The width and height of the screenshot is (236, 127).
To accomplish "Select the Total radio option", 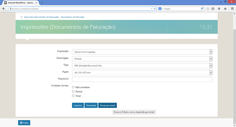I will click(73, 96).
